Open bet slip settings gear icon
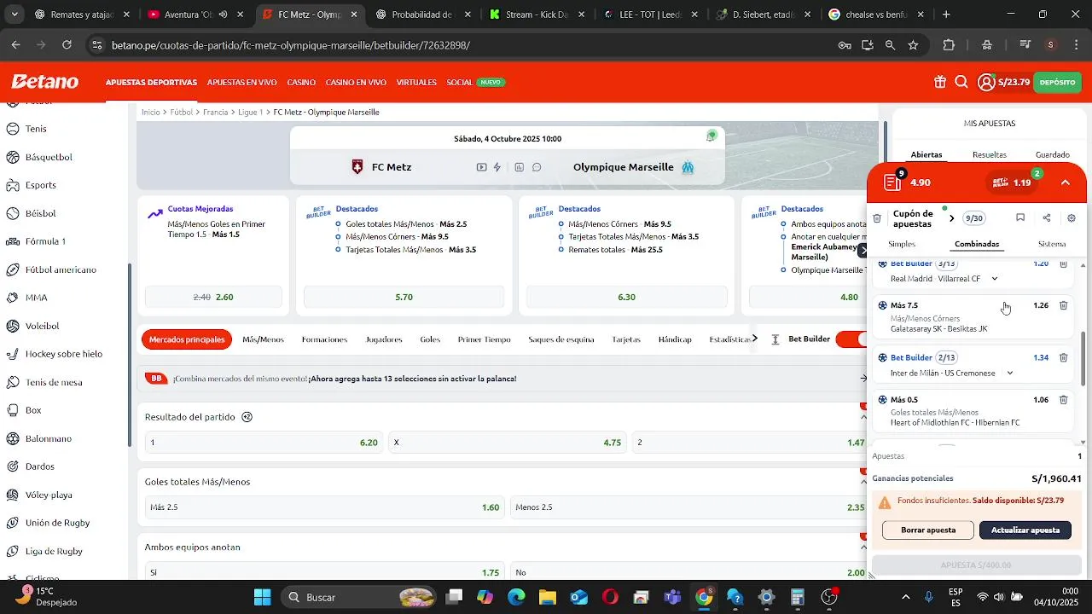1092x614 pixels. tap(1072, 218)
